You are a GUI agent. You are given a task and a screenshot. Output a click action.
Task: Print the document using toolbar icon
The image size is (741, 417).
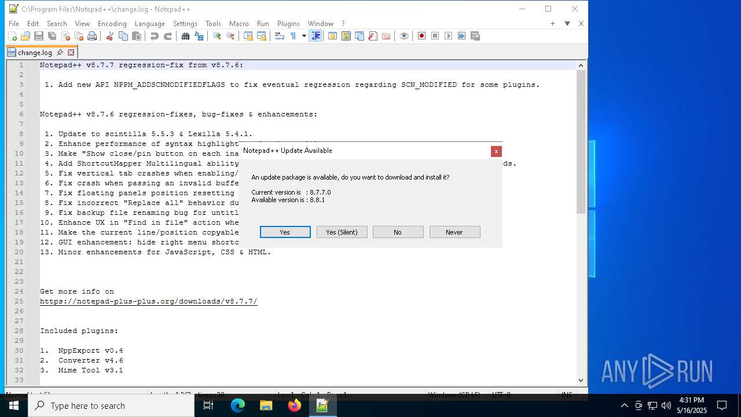pyautogui.click(x=92, y=36)
